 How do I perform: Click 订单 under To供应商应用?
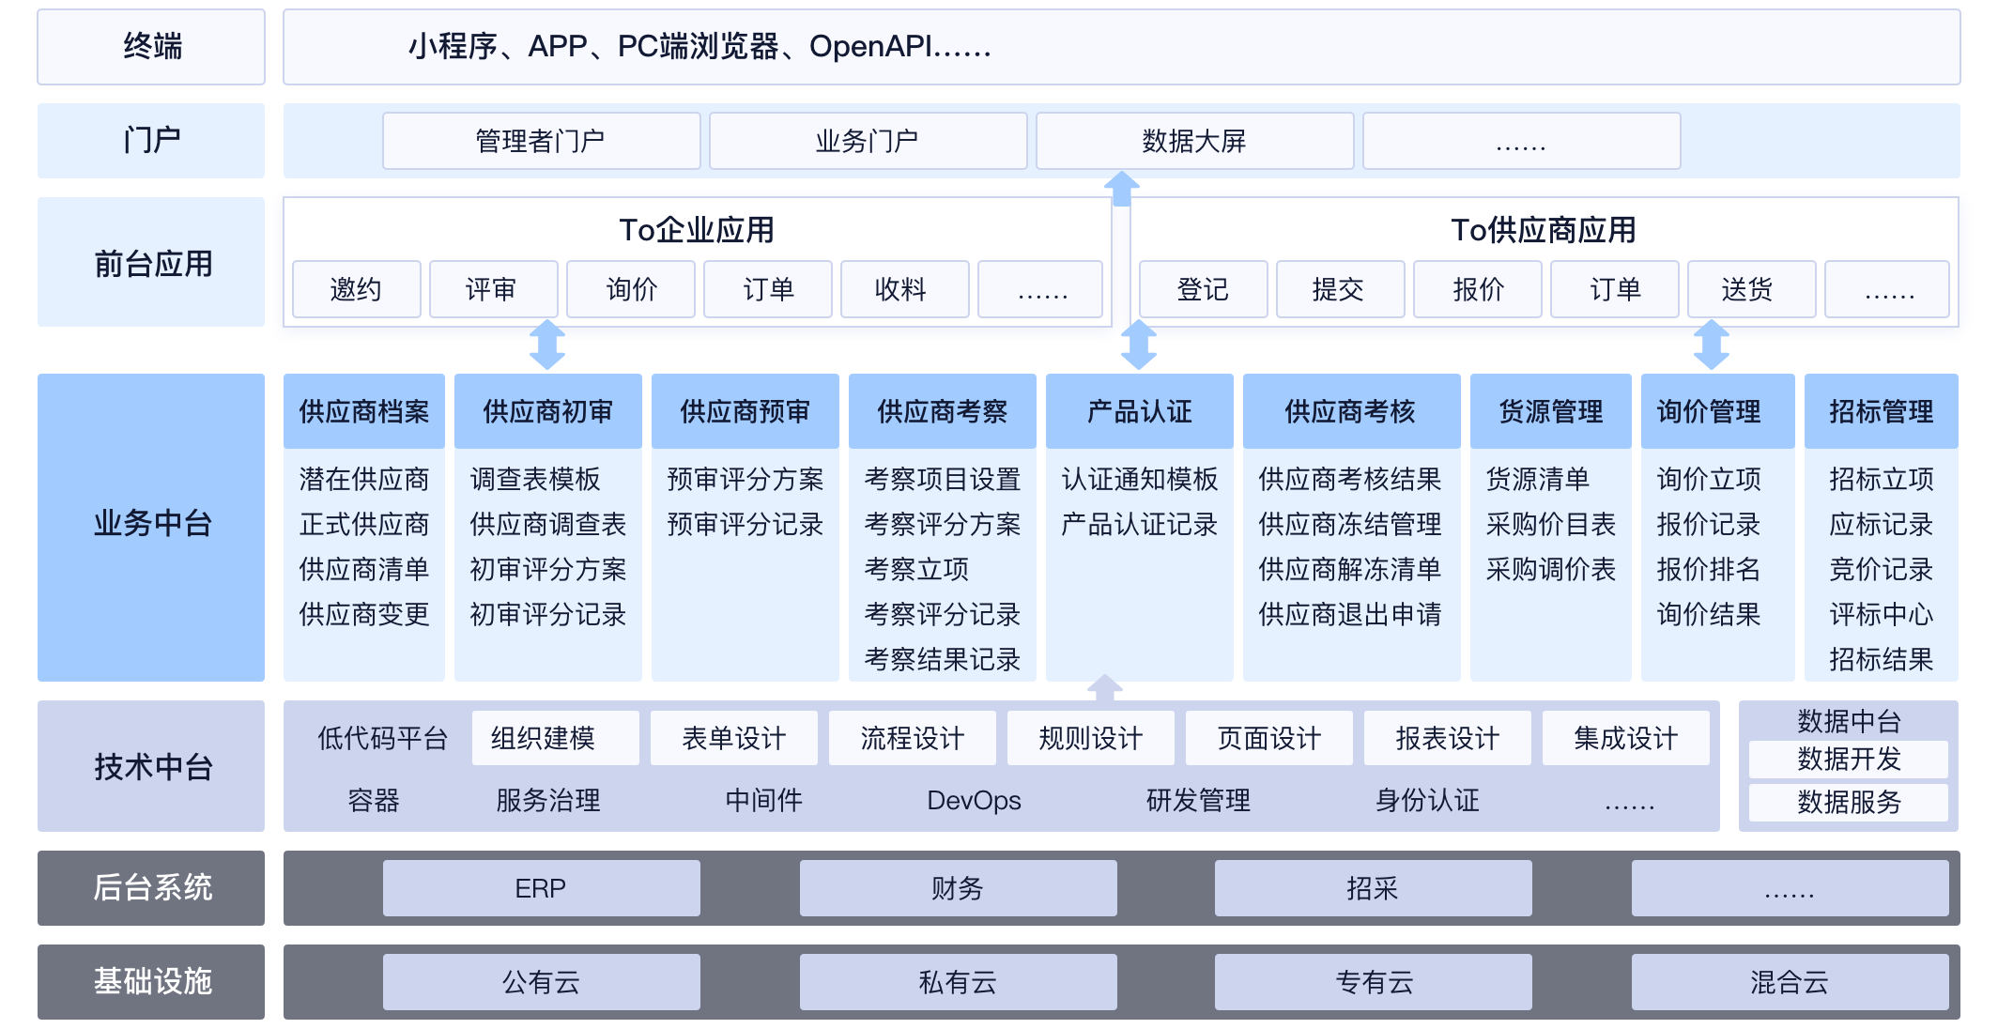[x=1614, y=289]
